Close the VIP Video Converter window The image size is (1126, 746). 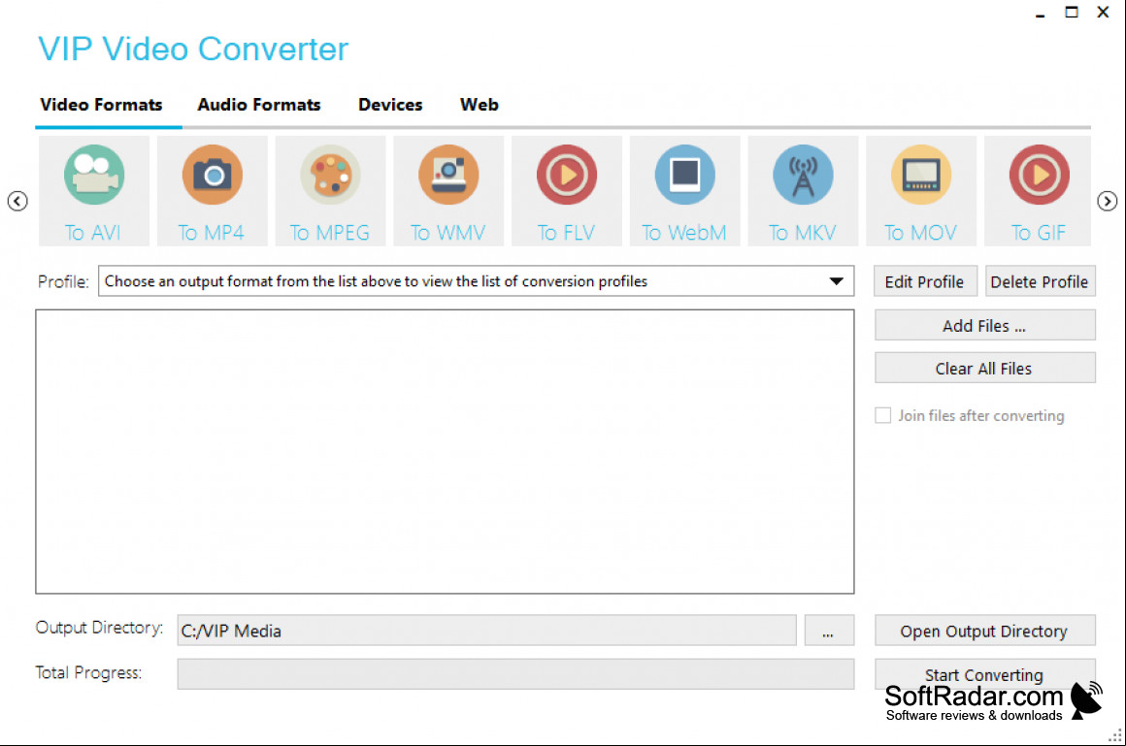pyautogui.click(x=1103, y=13)
